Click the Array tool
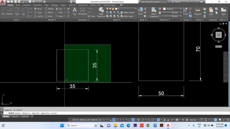The width and height of the screenshot is (230, 129). tap(59, 16)
